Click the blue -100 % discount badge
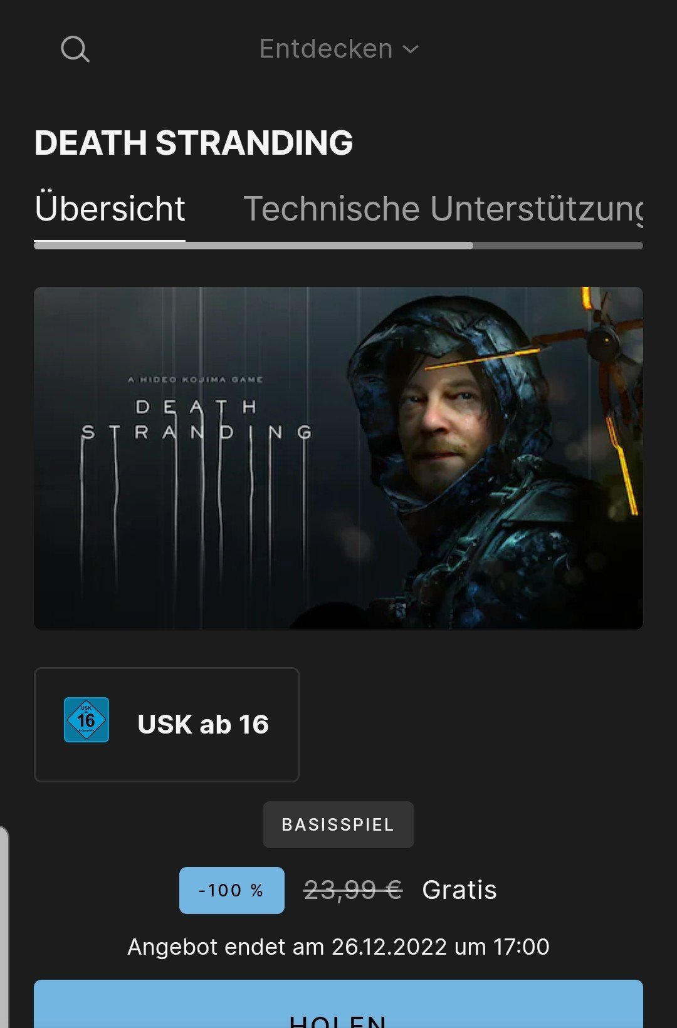The height and width of the screenshot is (1028, 677). (232, 890)
